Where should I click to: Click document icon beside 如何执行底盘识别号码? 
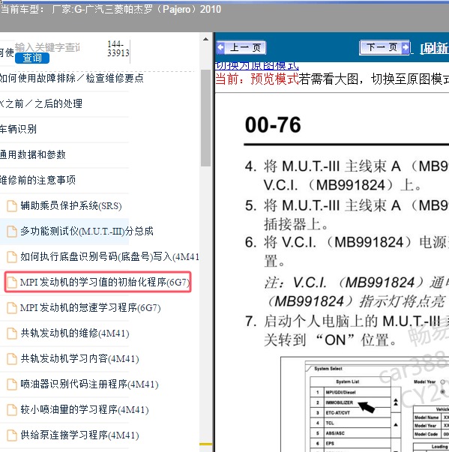pyautogui.click(x=12, y=256)
